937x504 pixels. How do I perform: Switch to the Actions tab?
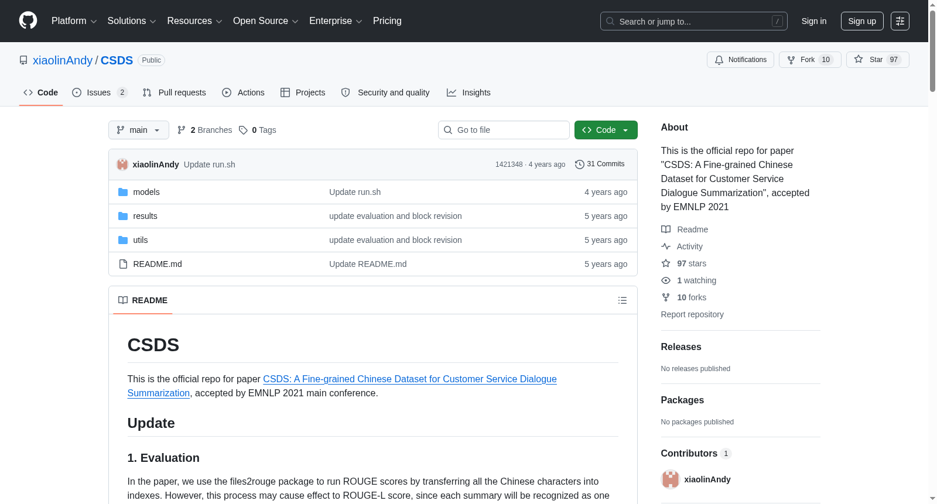pos(243,92)
